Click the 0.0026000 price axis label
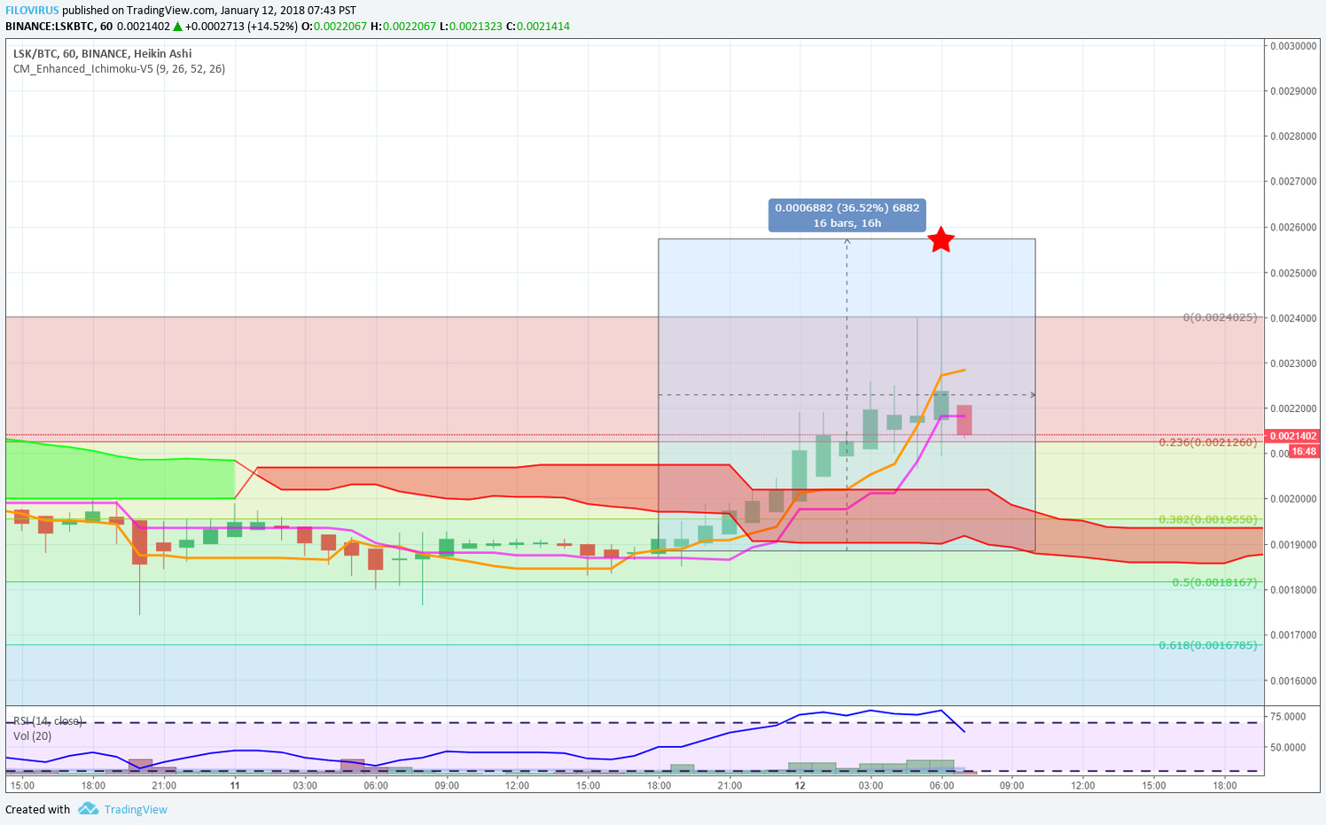 pos(1293,227)
